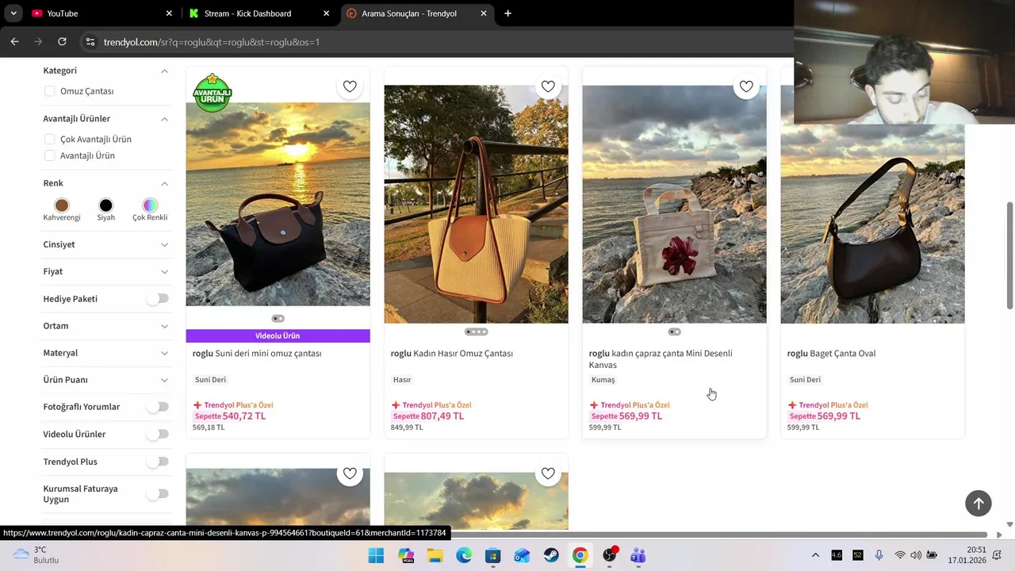Screen dimensions: 1015x571
Task: Open roglu Baget Çanta Oval link
Action: tap(831, 354)
